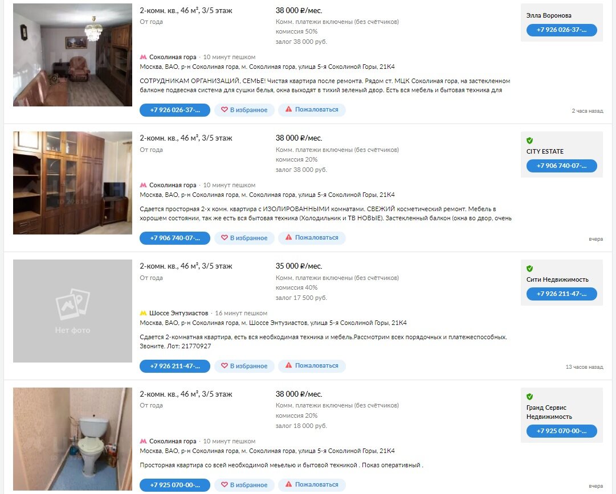Add Гранд Сервис listing to favorites

(244, 485)
